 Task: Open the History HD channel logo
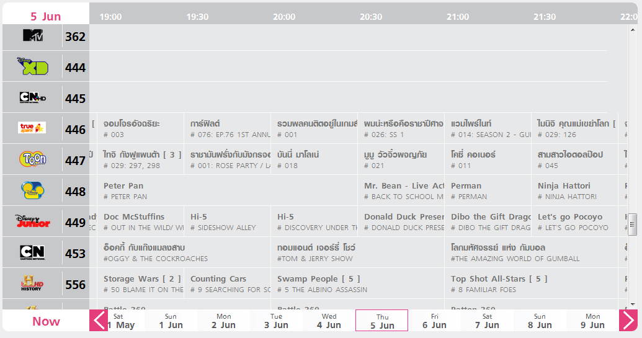(x=33, y=283)
